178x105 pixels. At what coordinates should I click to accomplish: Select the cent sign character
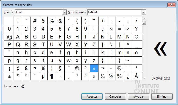[18, 68]
